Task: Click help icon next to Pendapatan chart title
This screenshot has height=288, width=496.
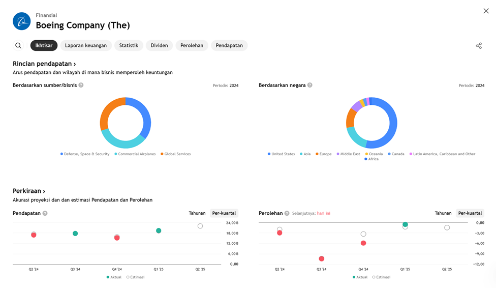Action: [45, 213]
